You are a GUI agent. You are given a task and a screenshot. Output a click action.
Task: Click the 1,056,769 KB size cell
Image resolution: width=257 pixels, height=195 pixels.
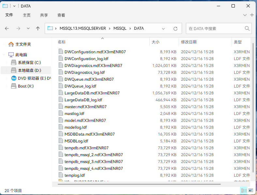pos(164,93)
